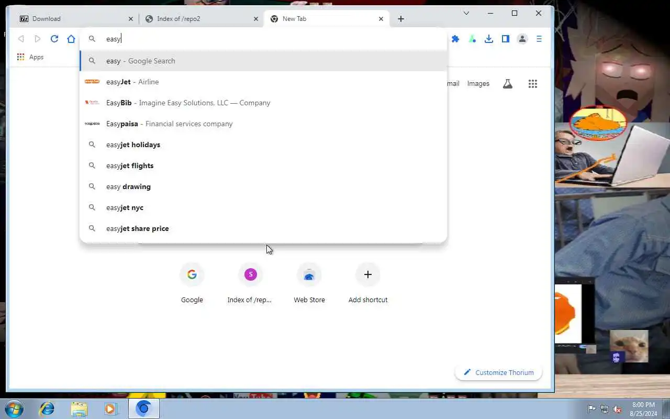This screenshot has height=419, width=670.
Task: Open the downloads icon in toolbar
Action: [x=489, y=39]
